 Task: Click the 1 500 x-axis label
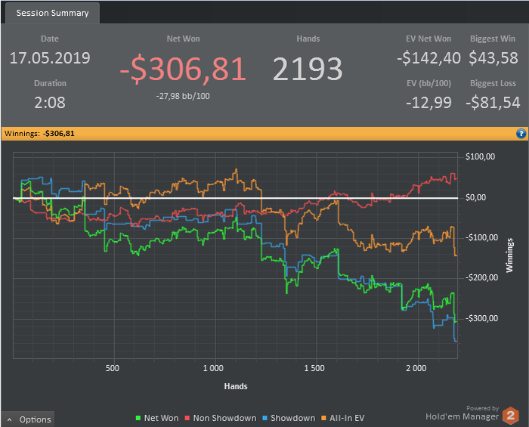314,368
